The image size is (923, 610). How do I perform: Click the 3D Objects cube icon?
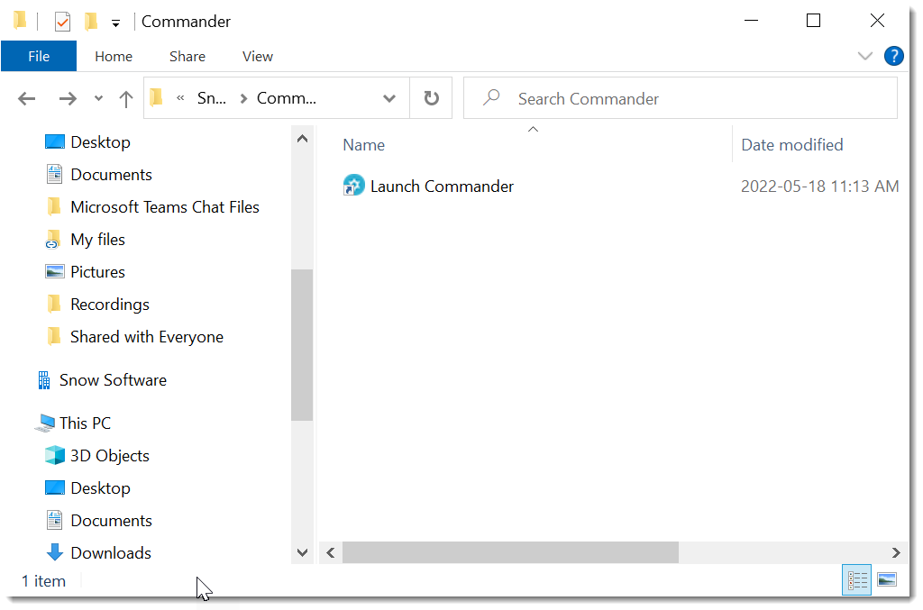(x=55, y=455)
